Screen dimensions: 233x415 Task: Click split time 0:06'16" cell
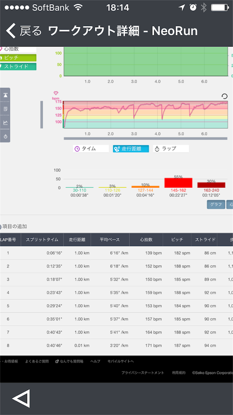pyautogui.click(x=55, y=253)
